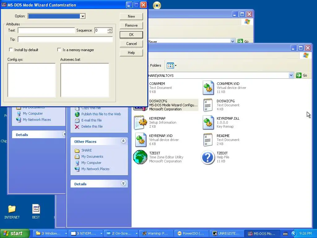Select the KEYREMAP.DLL file icon

[208, 122]
